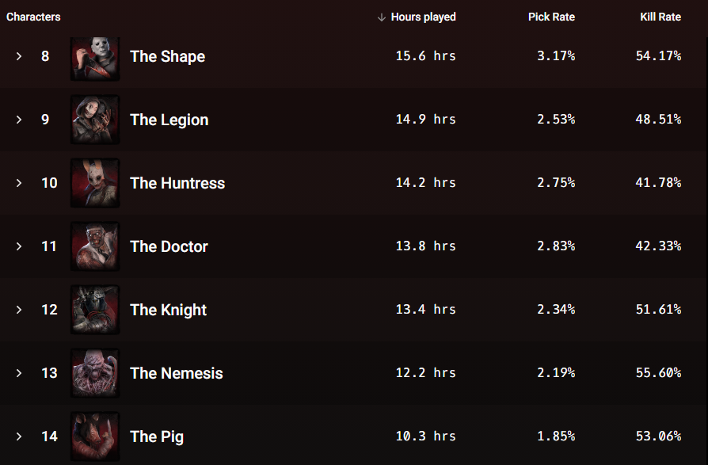
Task: Click The Shape character portrait
Action: point(95,59)
